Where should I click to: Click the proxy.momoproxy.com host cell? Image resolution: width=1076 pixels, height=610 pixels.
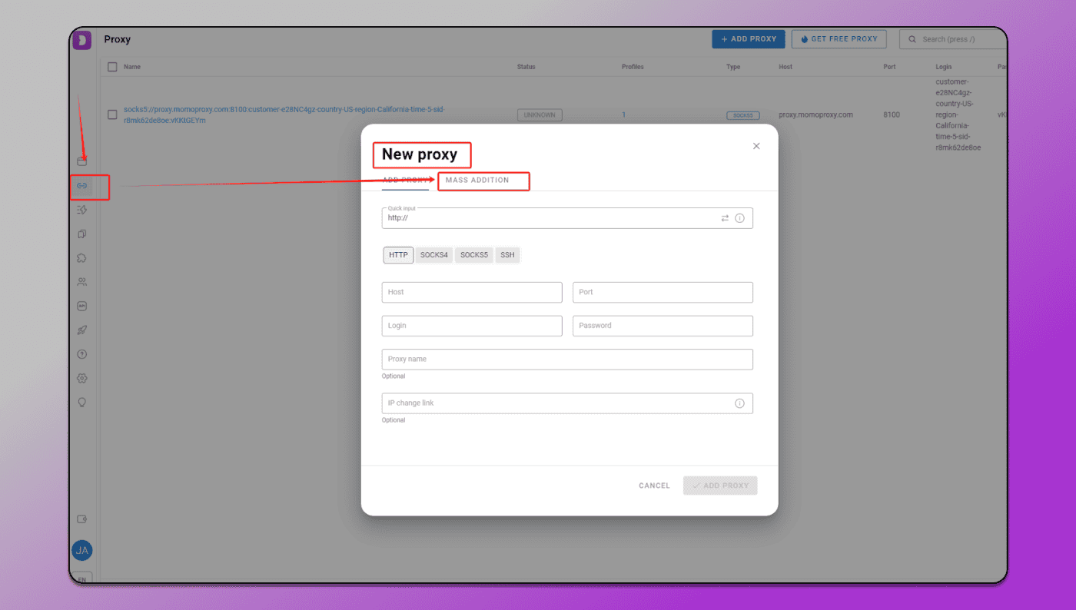pyautogui.click(x=815, y=114)
